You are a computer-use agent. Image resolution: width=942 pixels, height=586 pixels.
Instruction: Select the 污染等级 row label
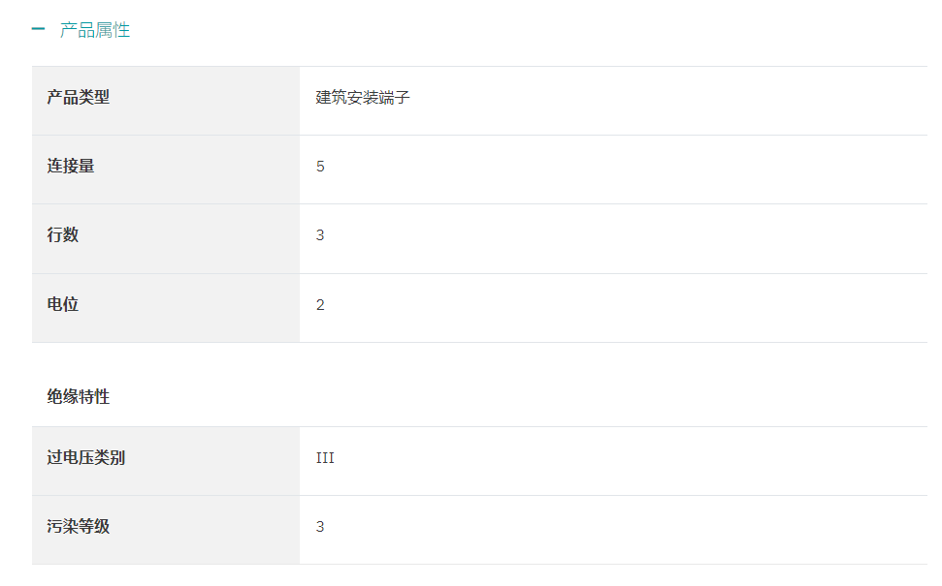click(166, 530)
